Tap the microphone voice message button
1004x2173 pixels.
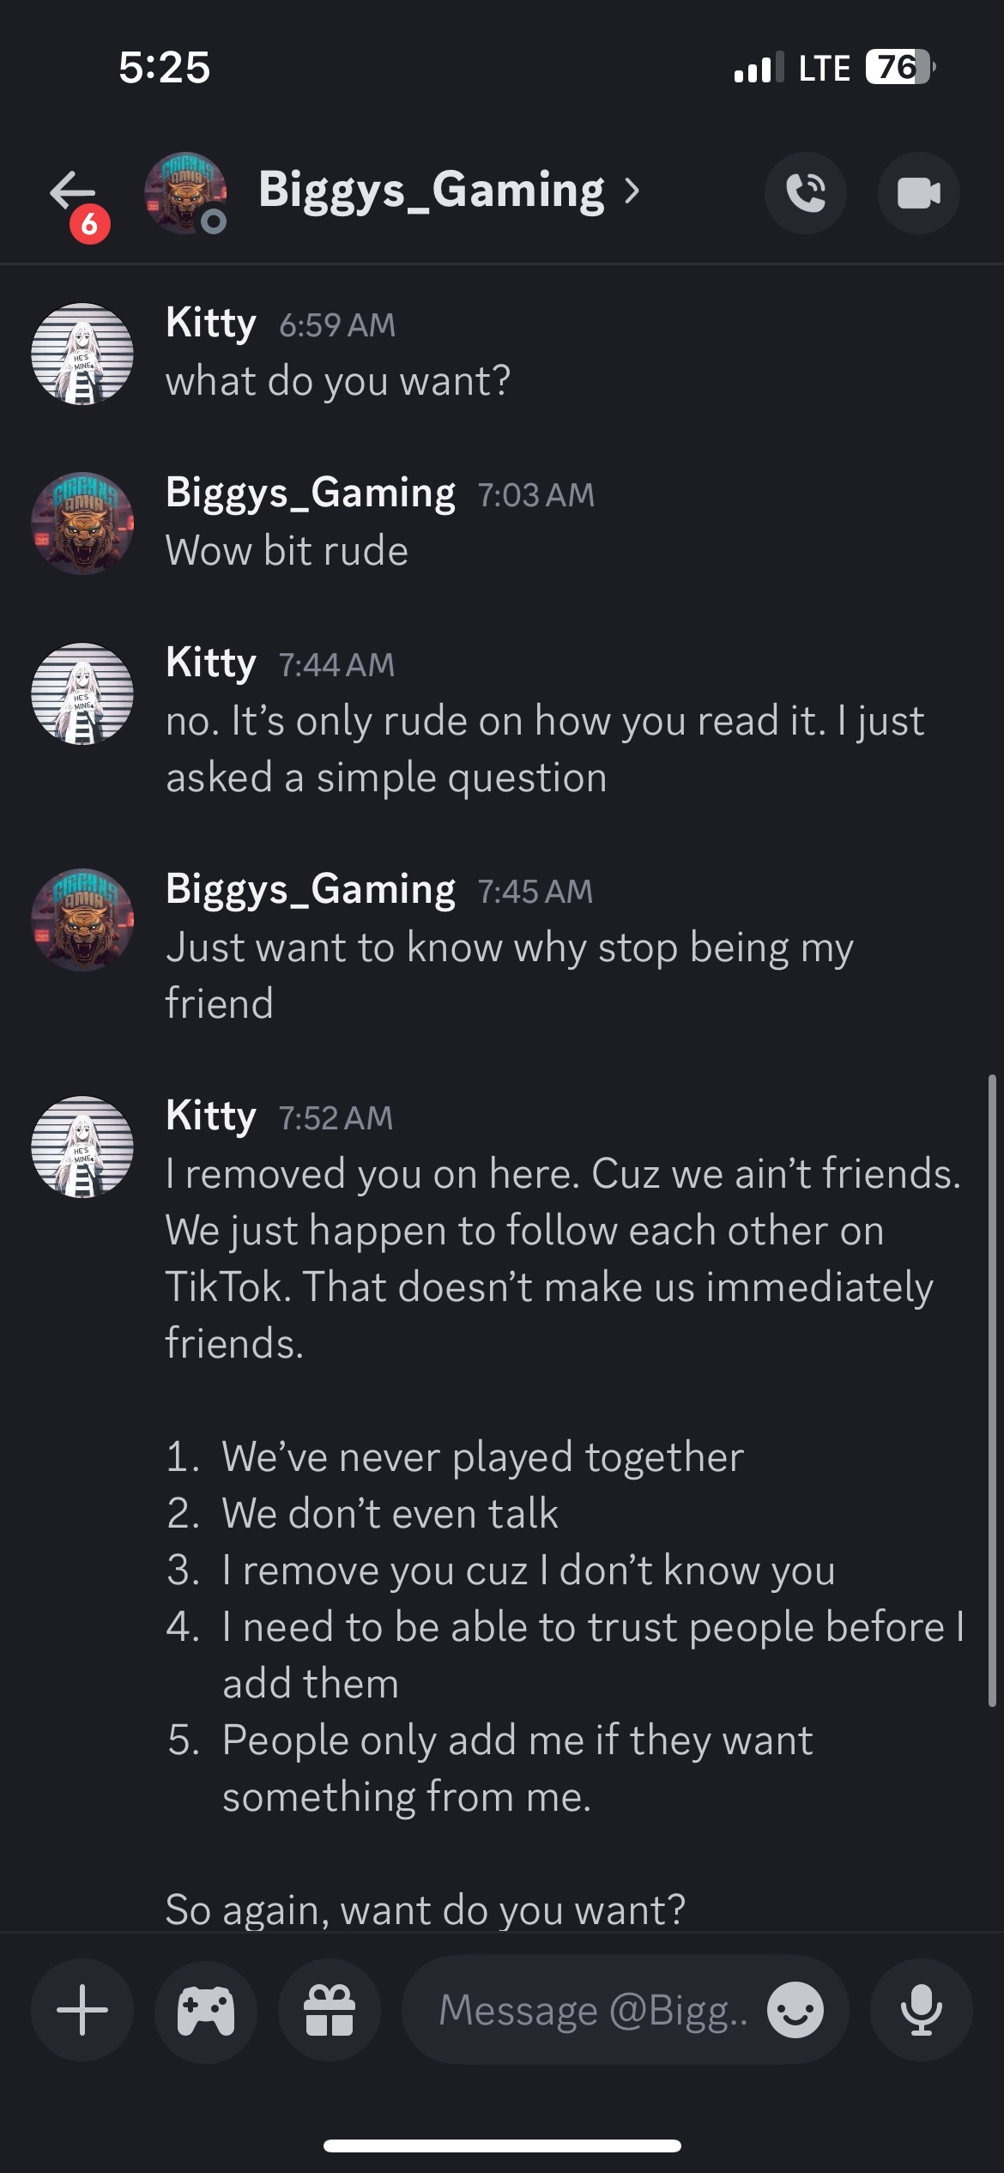pyautogui.click(x=921, y=2010)
